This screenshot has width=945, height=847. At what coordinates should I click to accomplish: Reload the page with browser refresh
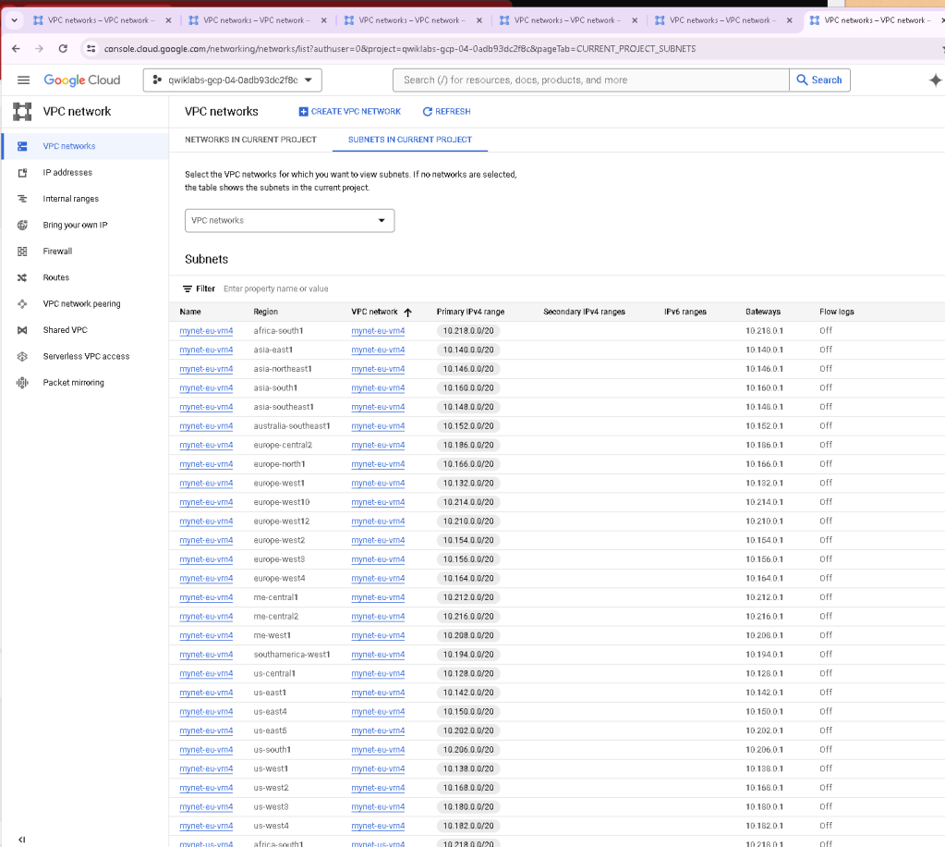pos(63,48)
